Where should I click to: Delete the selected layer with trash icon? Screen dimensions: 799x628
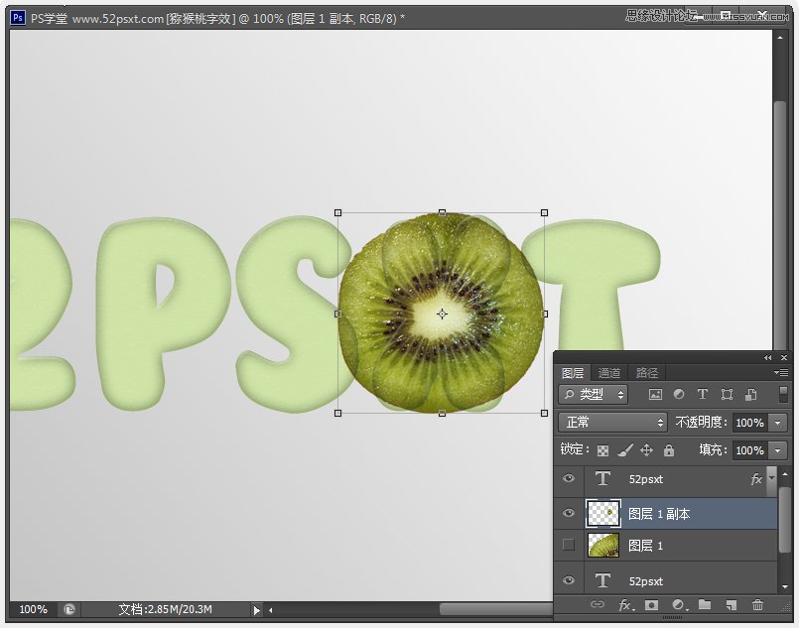pos(757,604)
